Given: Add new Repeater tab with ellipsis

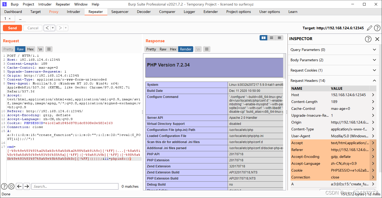Looking at the screenshot, I should [x=20, y=19].
